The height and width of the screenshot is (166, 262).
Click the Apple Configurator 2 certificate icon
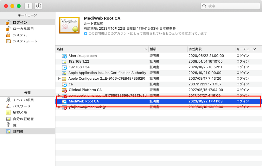64,79
